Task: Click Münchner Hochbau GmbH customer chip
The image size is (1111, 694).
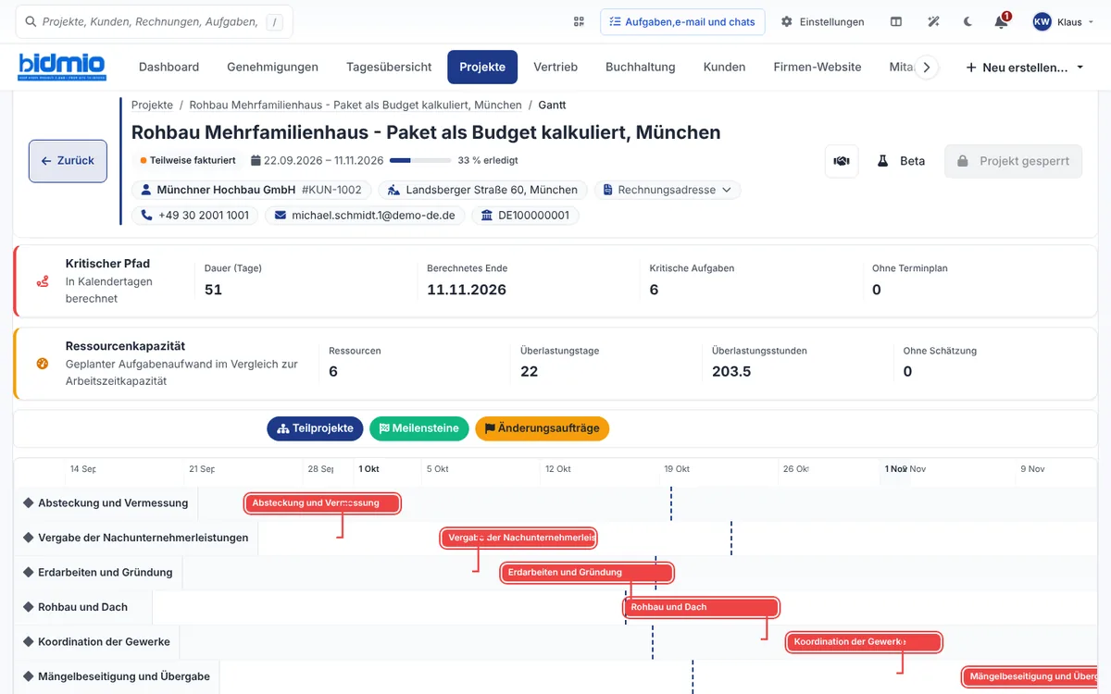Action: click(x=252, y=190)
